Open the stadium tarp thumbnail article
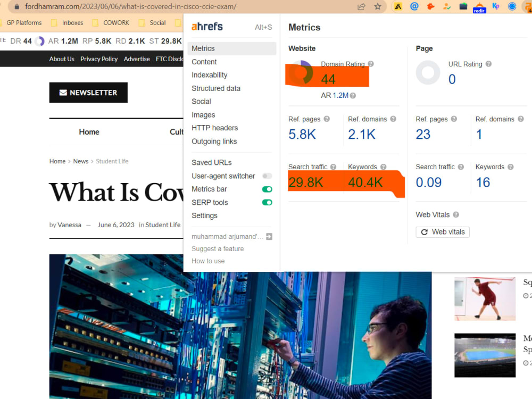 485,355
